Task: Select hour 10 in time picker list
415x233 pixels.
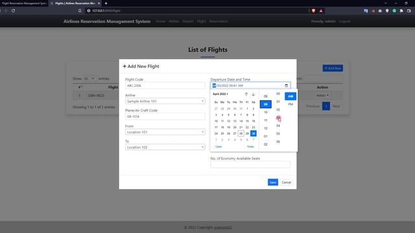Action: 266,112
